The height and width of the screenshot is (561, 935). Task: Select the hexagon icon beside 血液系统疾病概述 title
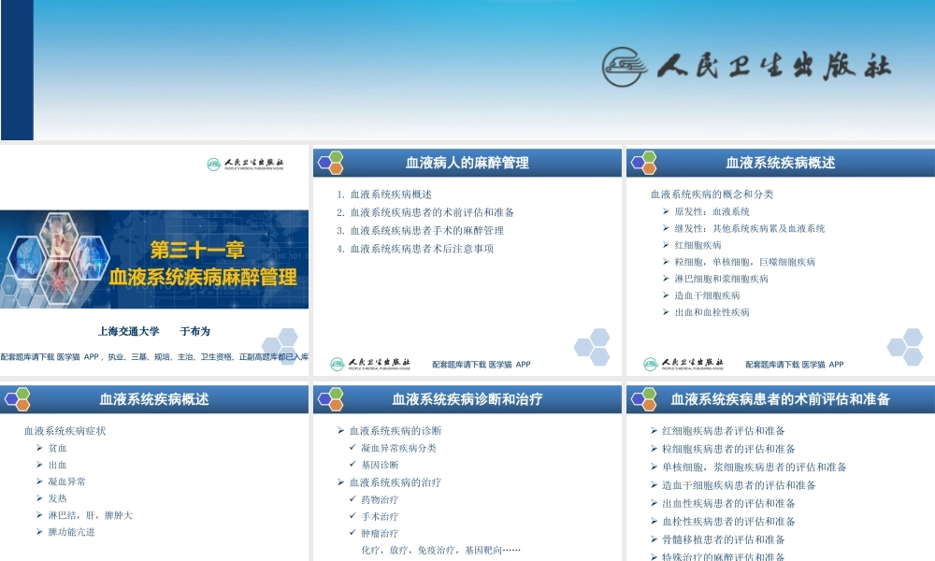(643, 161)
